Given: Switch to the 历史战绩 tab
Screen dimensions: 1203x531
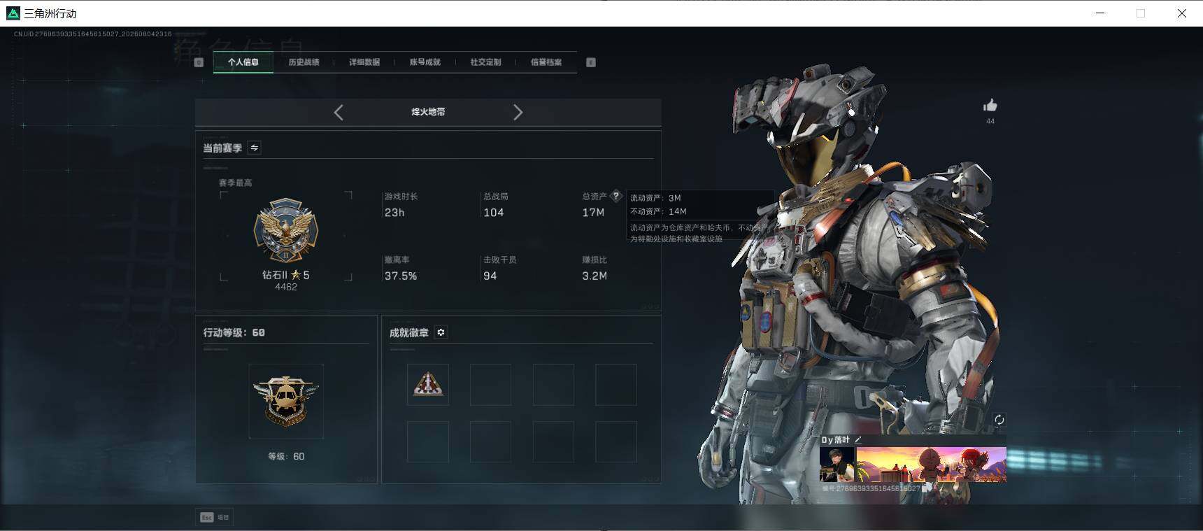Looking at the screenshot, I should [x=304, y=62].
